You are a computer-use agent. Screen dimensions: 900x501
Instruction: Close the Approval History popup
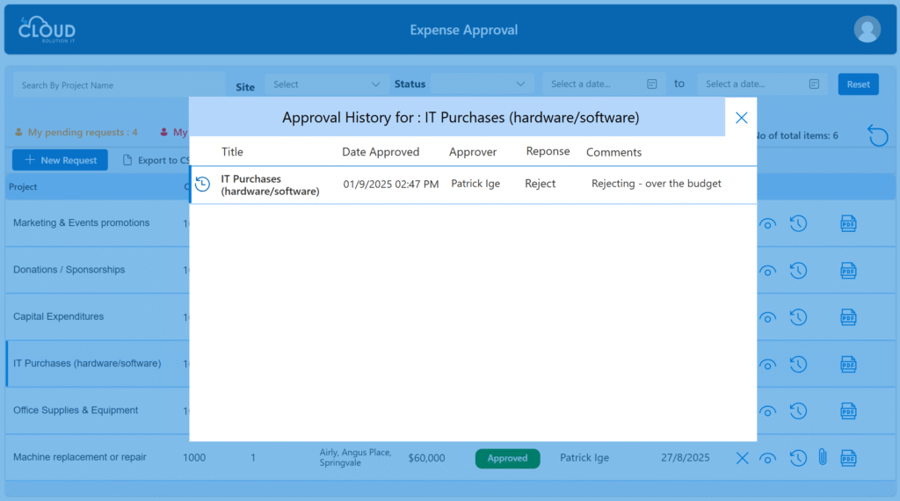pyautogui.click(x=741, y=118)
